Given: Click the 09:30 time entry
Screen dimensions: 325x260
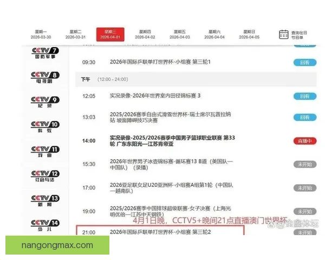Looking at the screenshot, I should click(x=89, y=62).
